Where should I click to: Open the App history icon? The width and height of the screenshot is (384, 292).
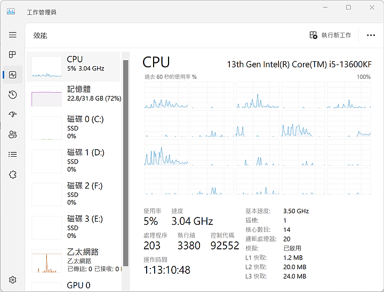click(13, 95)
